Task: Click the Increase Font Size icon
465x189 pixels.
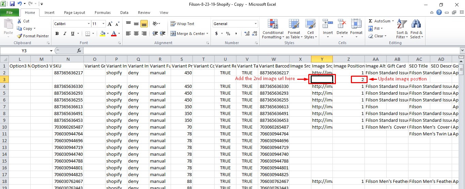Action: (110, 24)
